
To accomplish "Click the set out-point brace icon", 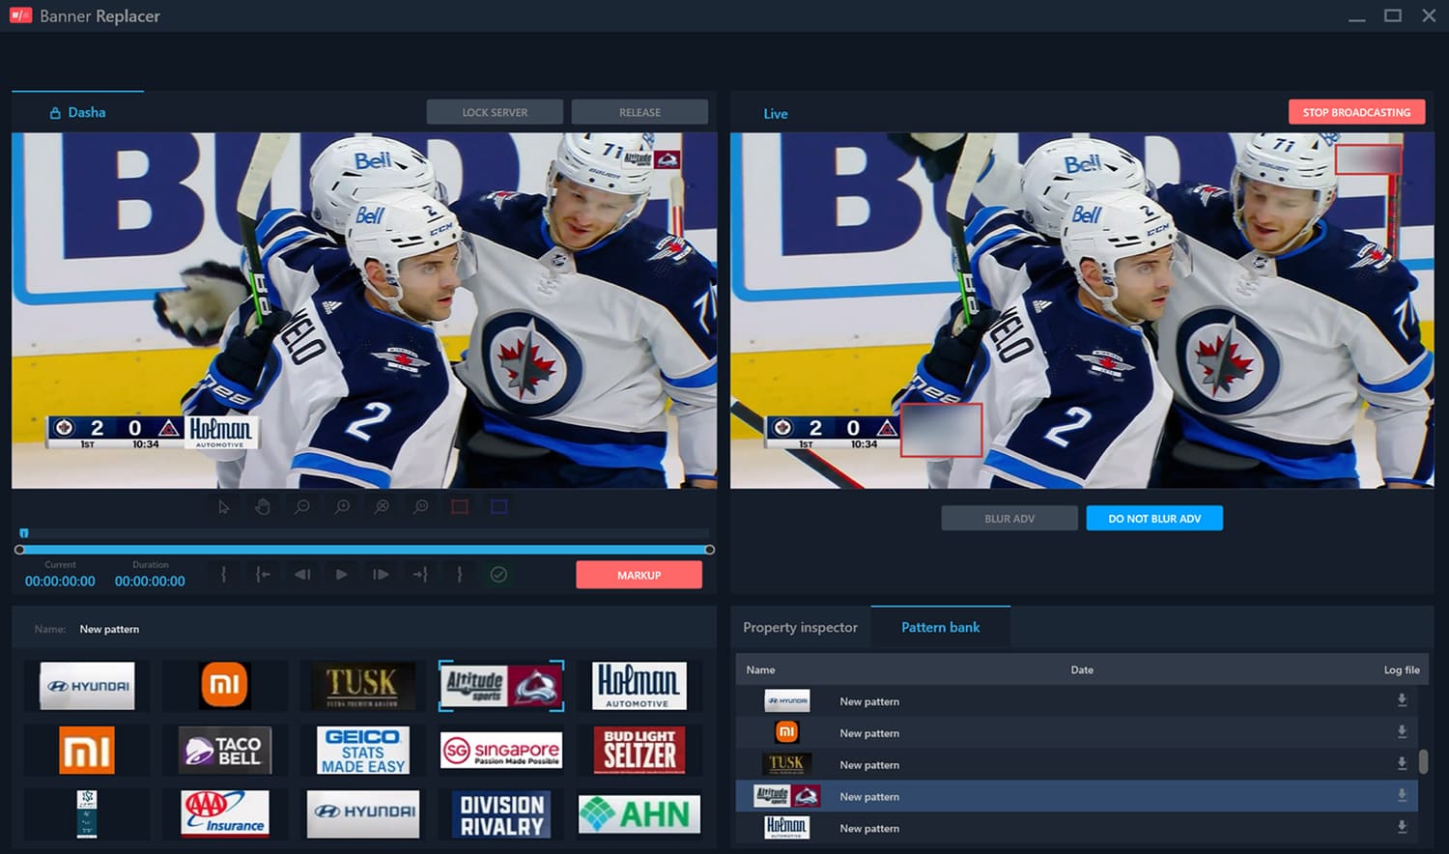I will pos(459,574).
